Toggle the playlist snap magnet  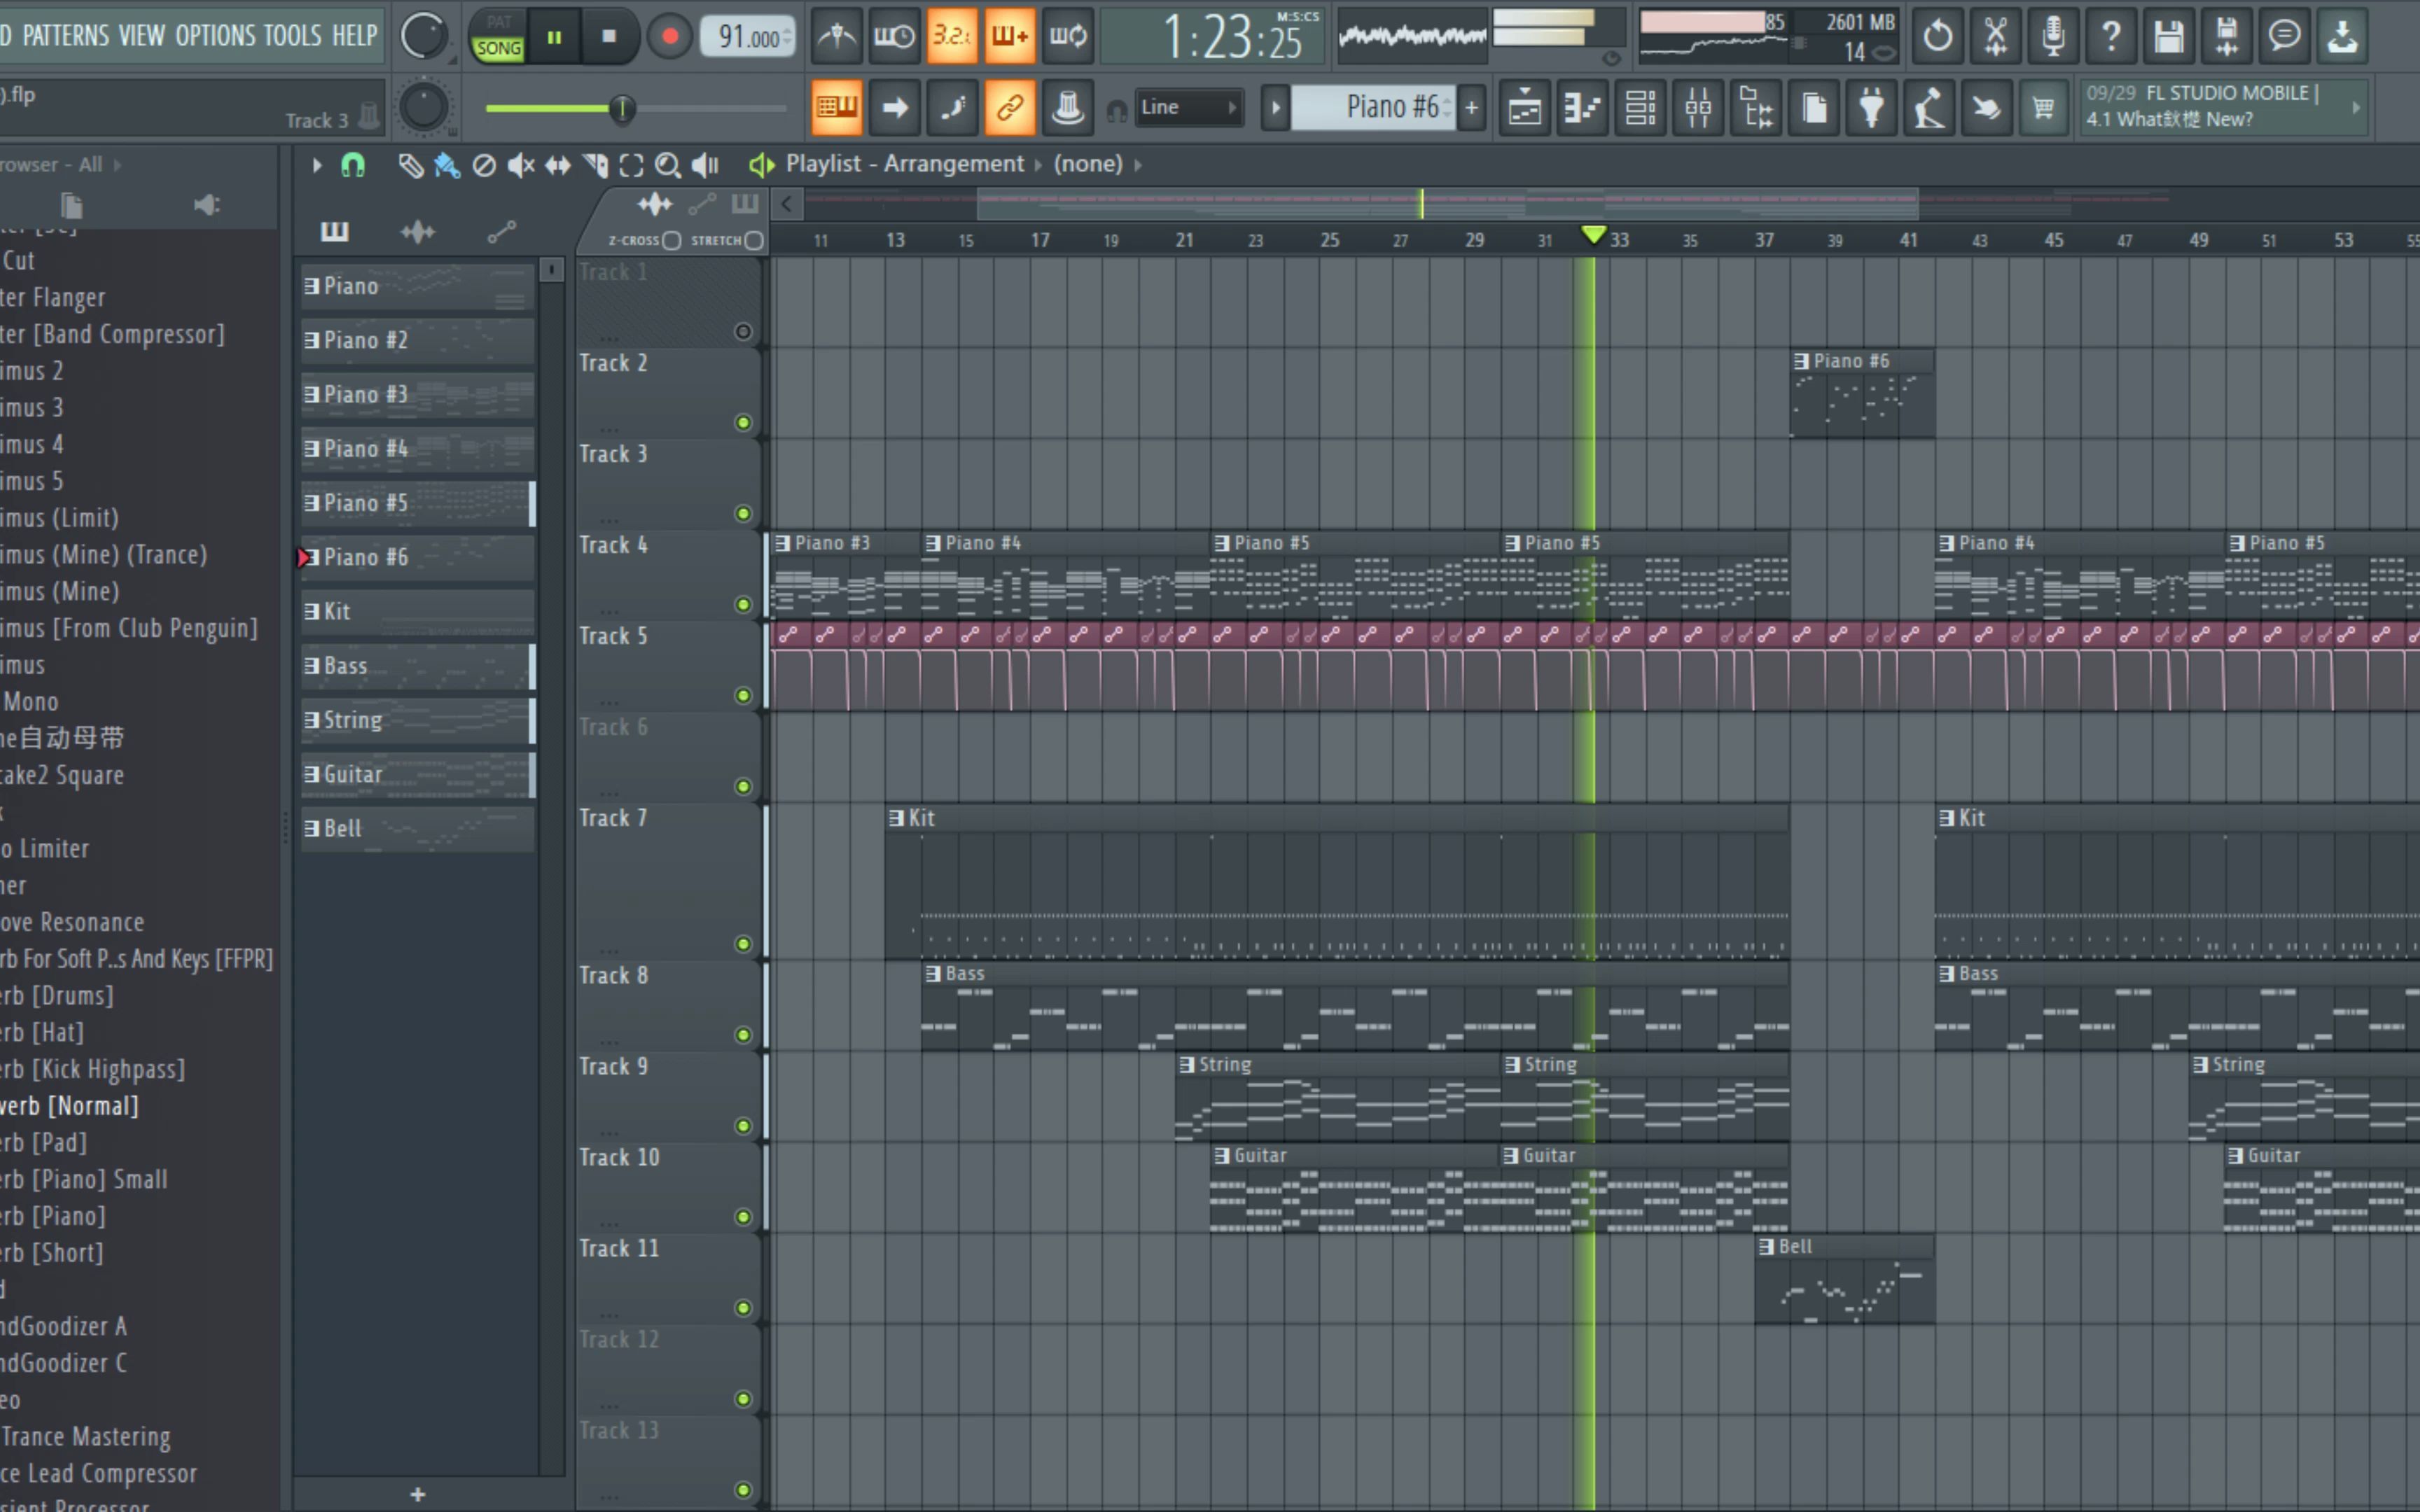click(353, 165)
